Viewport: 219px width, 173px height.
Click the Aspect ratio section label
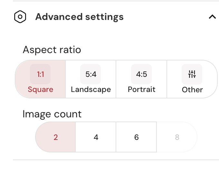point(52,50)
